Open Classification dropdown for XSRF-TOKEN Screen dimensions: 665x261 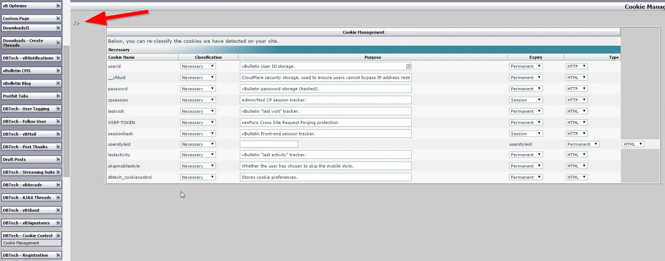point(198,123)
